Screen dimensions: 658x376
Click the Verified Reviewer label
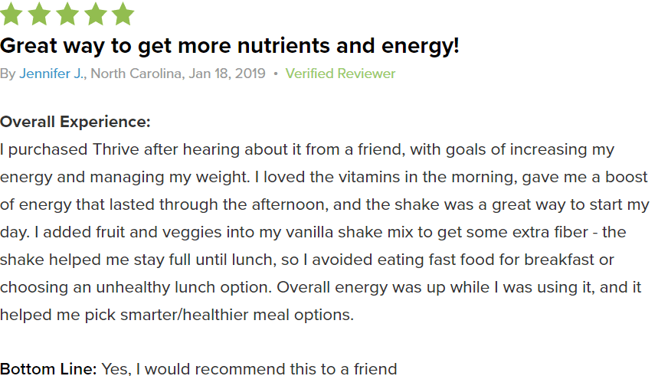340,74
